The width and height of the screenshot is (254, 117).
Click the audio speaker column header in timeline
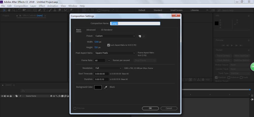click(x=5, y=96)
